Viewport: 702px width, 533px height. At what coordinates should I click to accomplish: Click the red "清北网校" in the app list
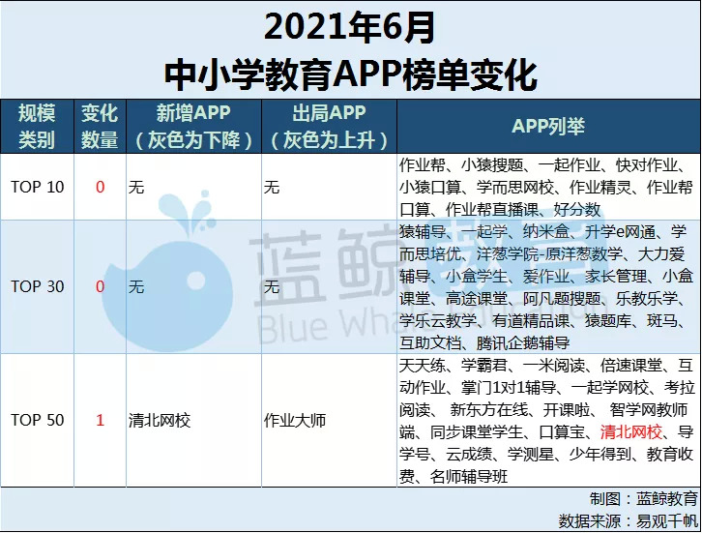[x=631, y=431]
